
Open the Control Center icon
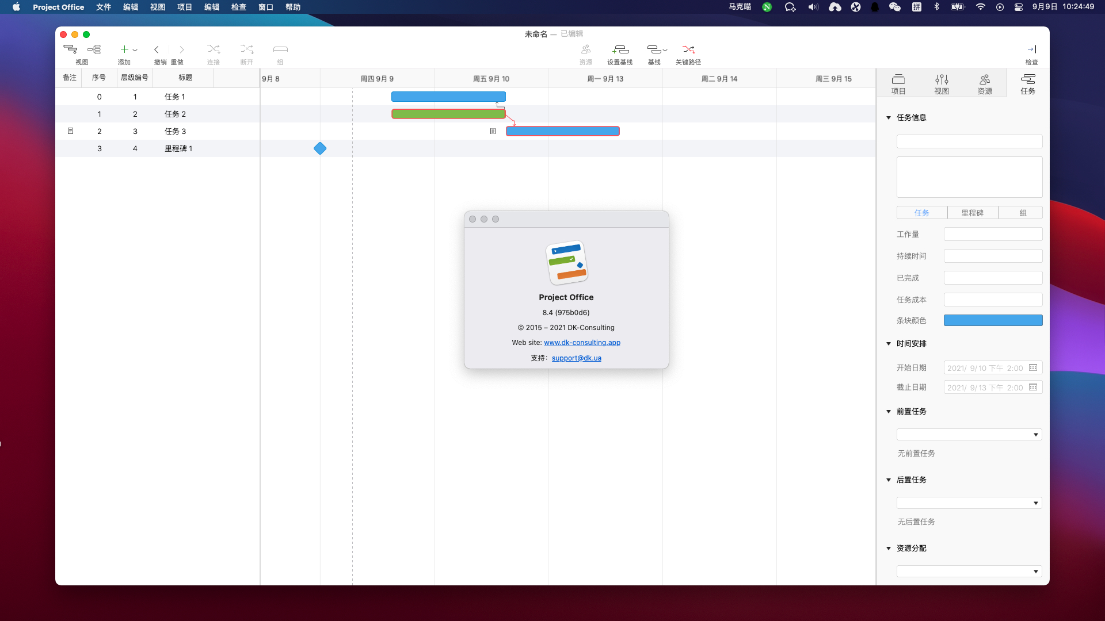(1019, 7)
